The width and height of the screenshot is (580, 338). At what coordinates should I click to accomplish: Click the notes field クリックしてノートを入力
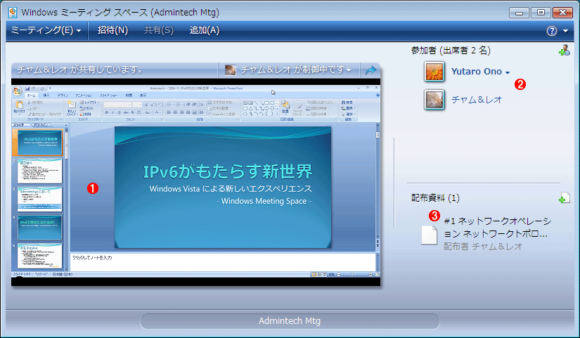[x=223, y=262]
